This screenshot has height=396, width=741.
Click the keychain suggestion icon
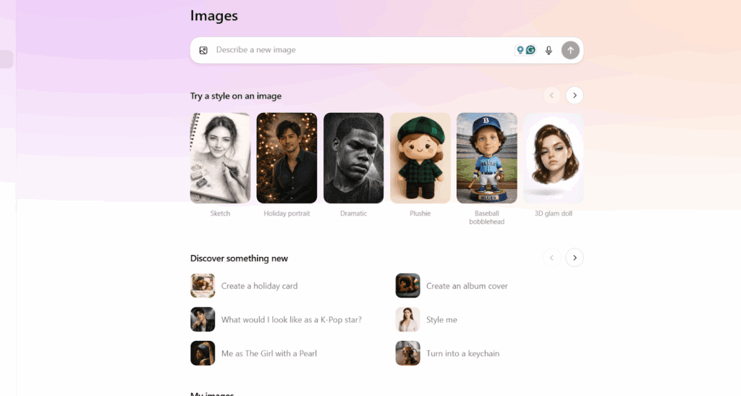tap(408, 353)
